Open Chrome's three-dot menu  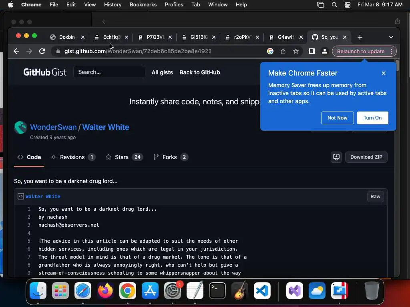pyautogui.click(x=391, y=51)
